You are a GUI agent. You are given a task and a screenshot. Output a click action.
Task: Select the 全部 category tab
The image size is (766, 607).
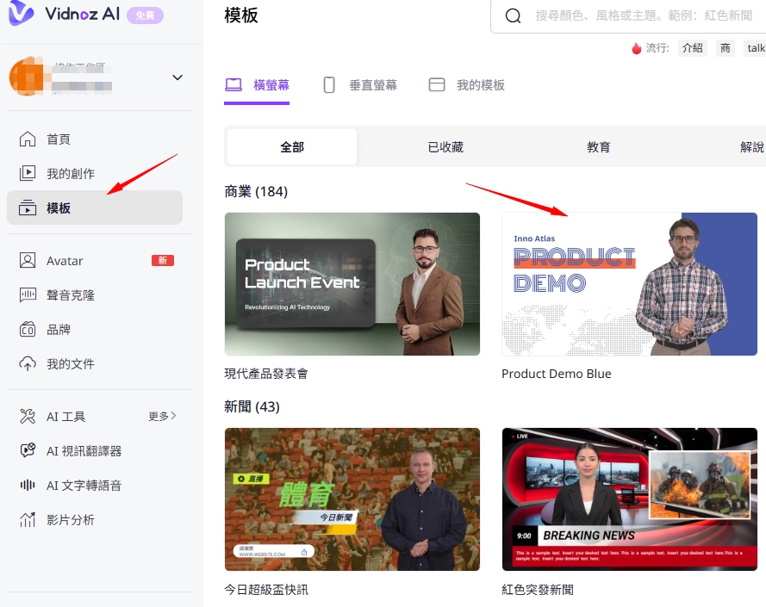pyautogui.click(x=292, y=146)
